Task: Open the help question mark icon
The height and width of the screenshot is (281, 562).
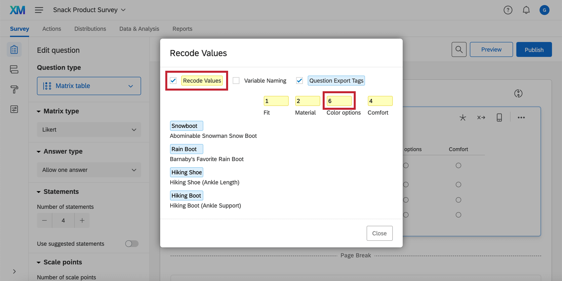Action: [x=508, y=10]
